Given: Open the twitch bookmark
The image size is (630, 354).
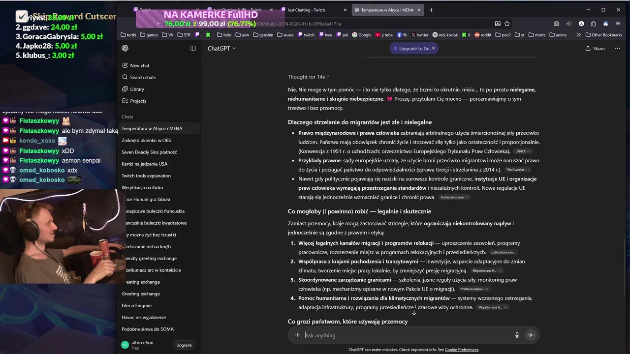Looking at the screenshot, I should 306,35.
